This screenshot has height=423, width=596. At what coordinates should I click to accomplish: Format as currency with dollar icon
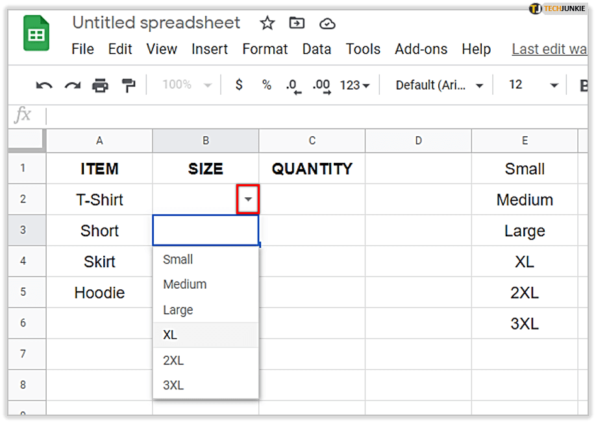[239, 85]
